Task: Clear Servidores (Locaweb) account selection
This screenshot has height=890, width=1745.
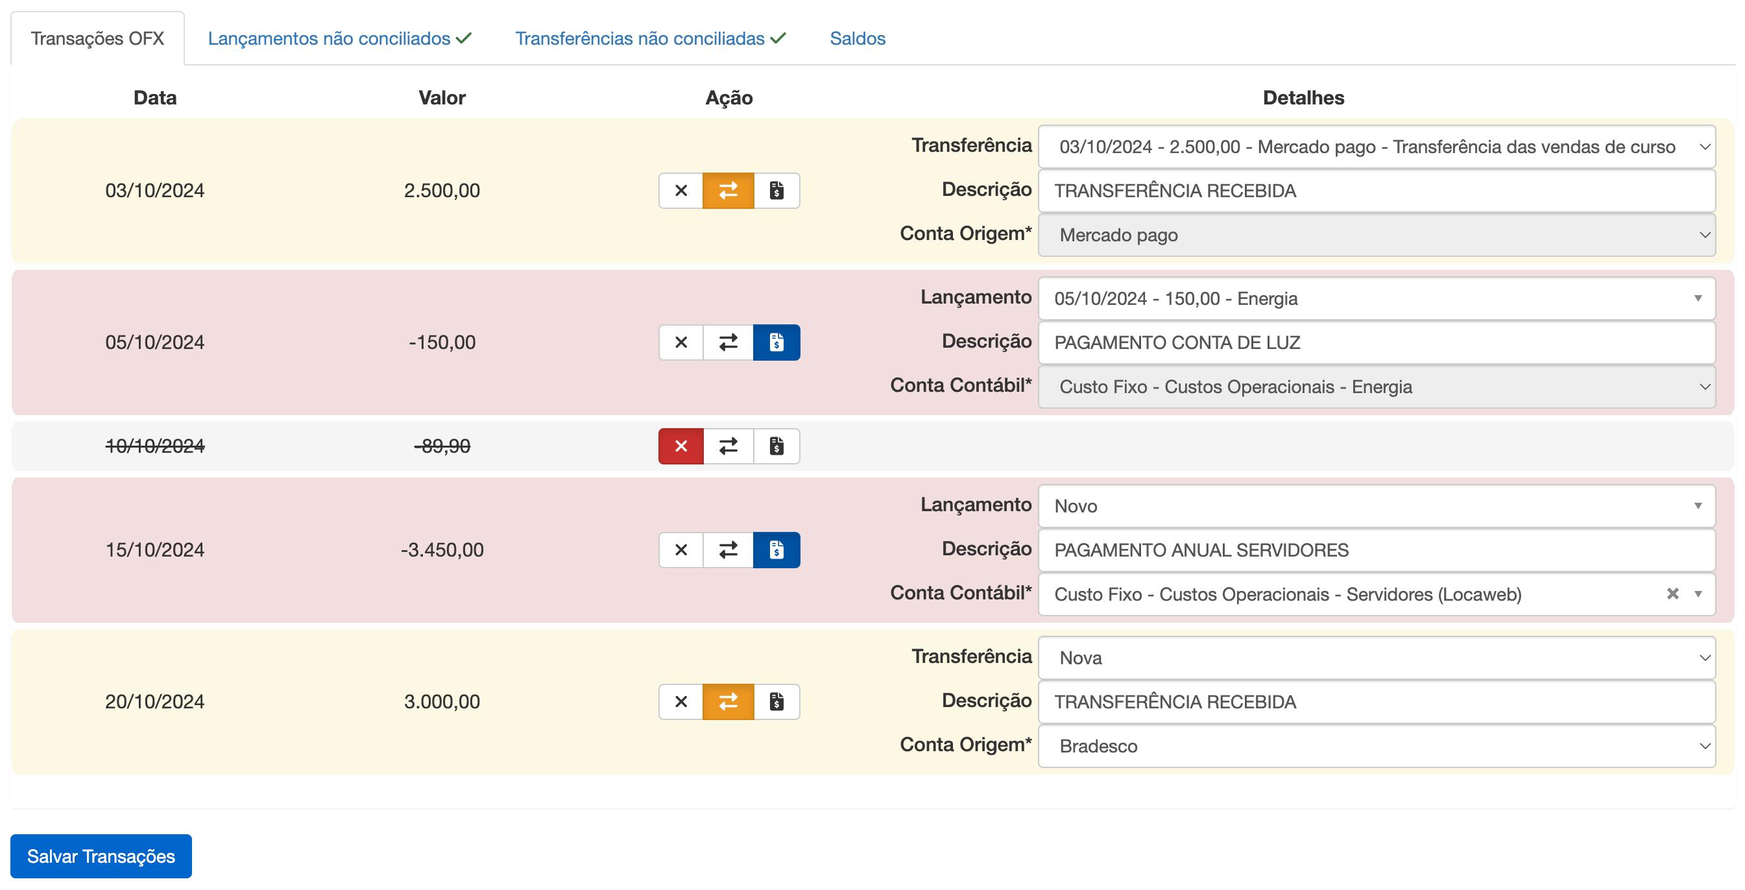Action: [x=1672, y=594]
